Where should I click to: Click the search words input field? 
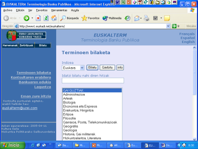[x=93, y=81]
